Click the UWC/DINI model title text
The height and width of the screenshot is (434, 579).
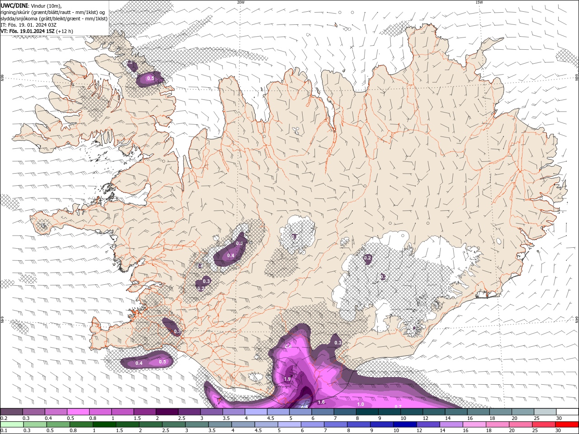pyautogui.click(x=14, y=5)
